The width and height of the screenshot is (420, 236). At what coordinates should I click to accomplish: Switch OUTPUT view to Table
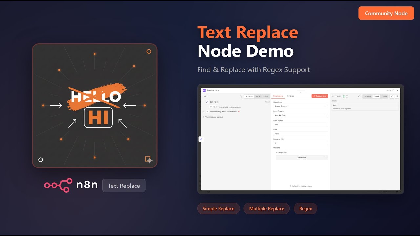click(376, 96)
